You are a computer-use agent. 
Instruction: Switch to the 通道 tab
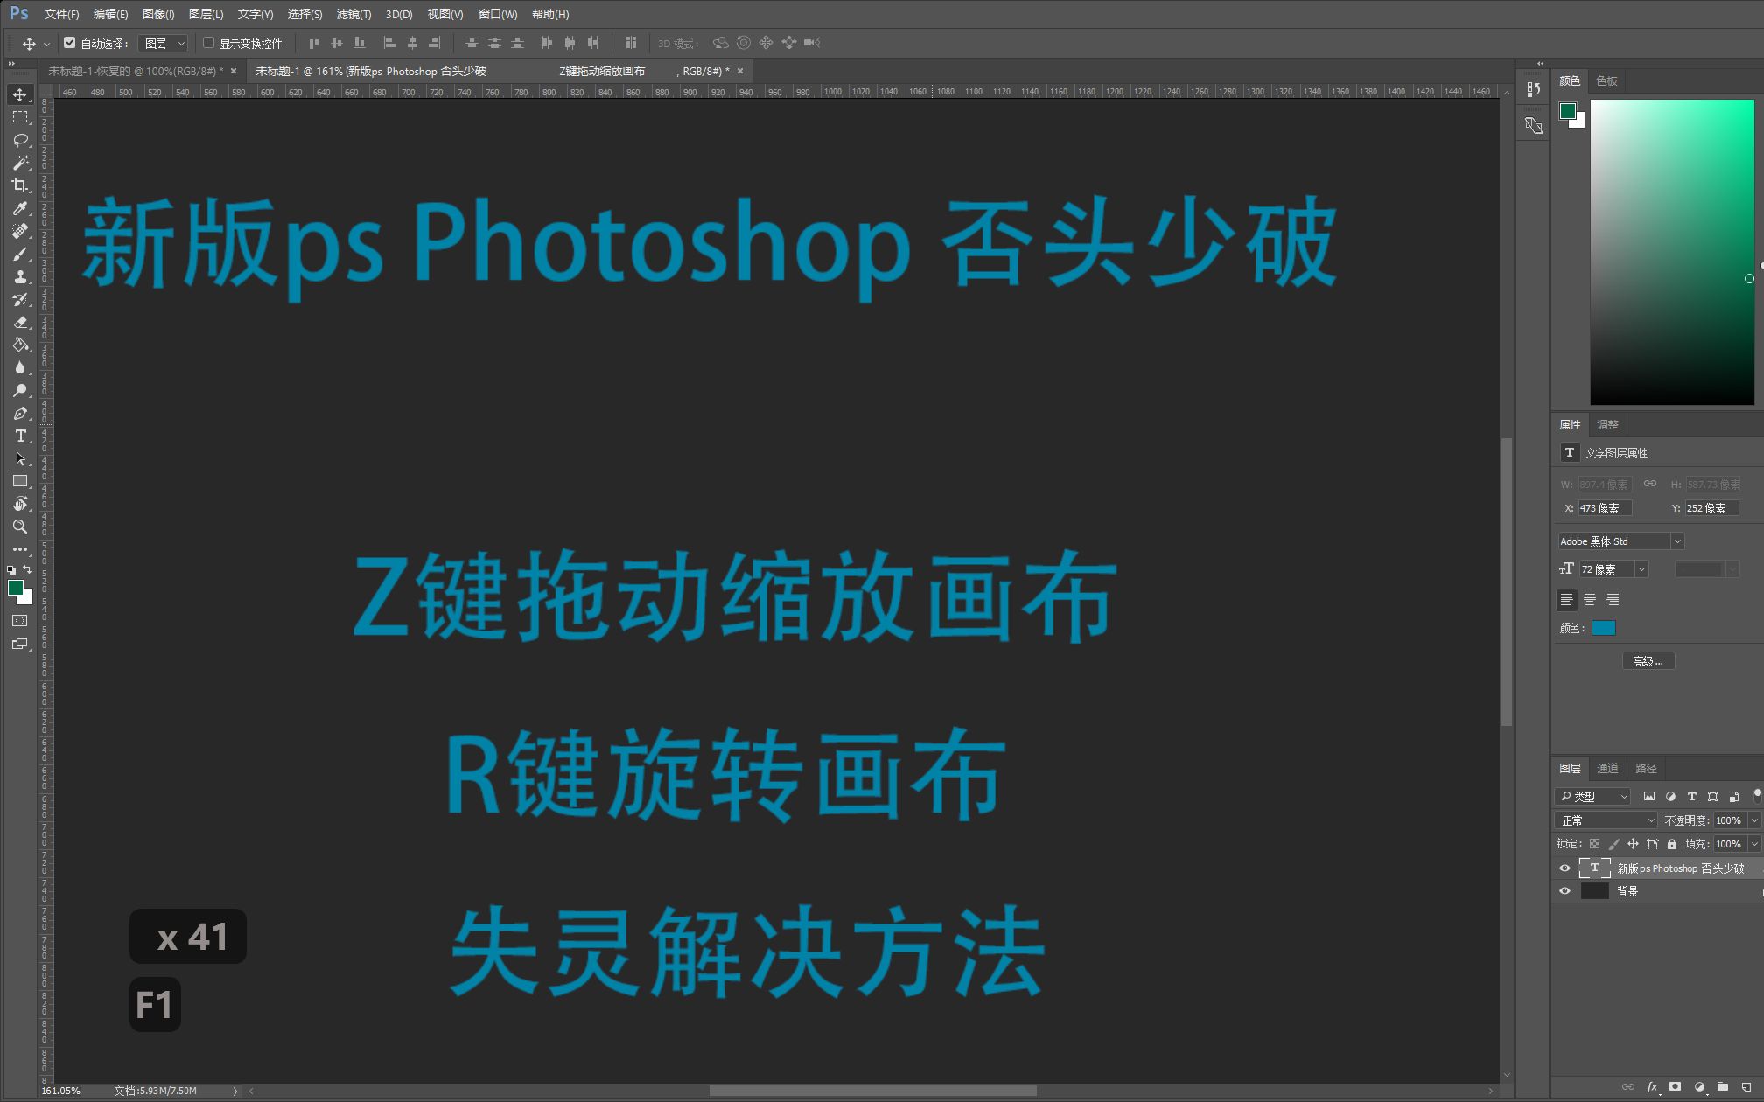1607,768
